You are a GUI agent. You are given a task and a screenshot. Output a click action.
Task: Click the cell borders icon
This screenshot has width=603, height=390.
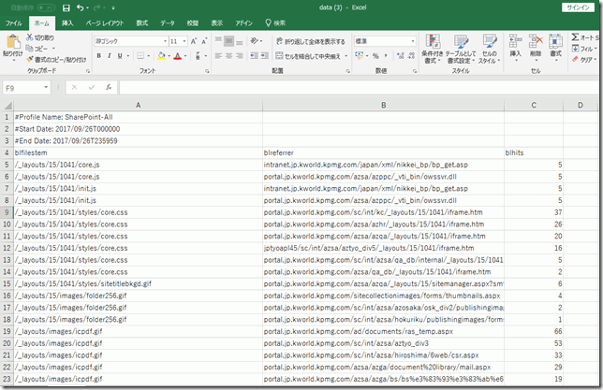click(x=140, y=56)
